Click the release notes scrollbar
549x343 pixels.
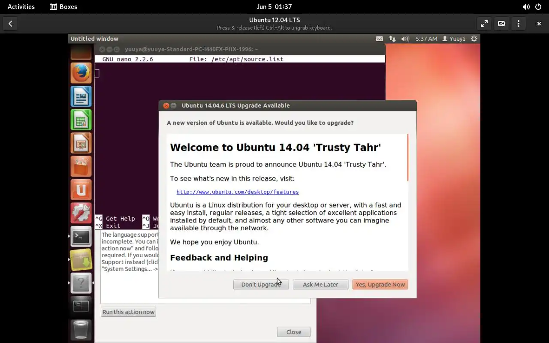click(407, 158)
